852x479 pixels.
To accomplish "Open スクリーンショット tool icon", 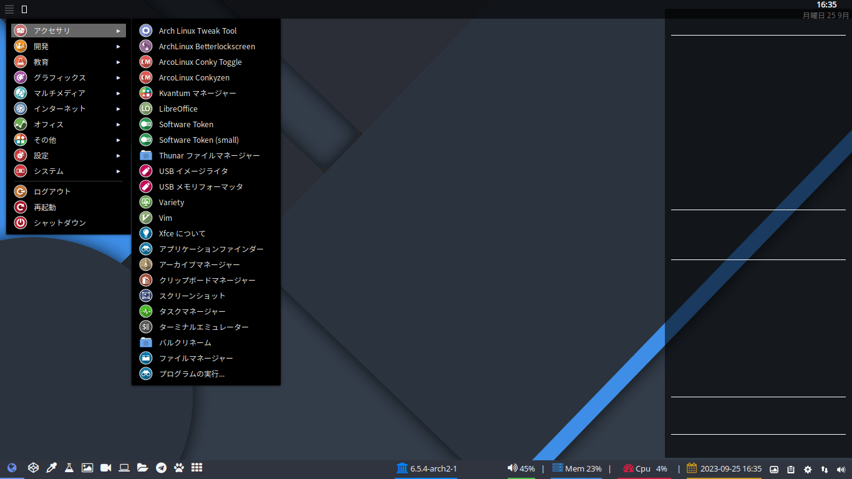I will (x=146, y=296).
